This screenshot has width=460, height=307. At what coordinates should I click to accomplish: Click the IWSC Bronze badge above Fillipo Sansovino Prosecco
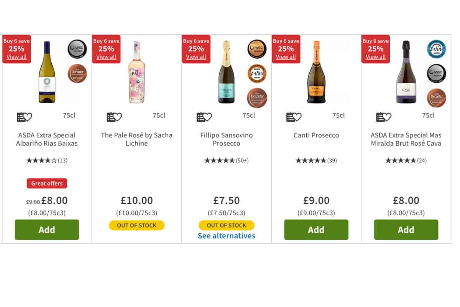(x=256, y=49)
